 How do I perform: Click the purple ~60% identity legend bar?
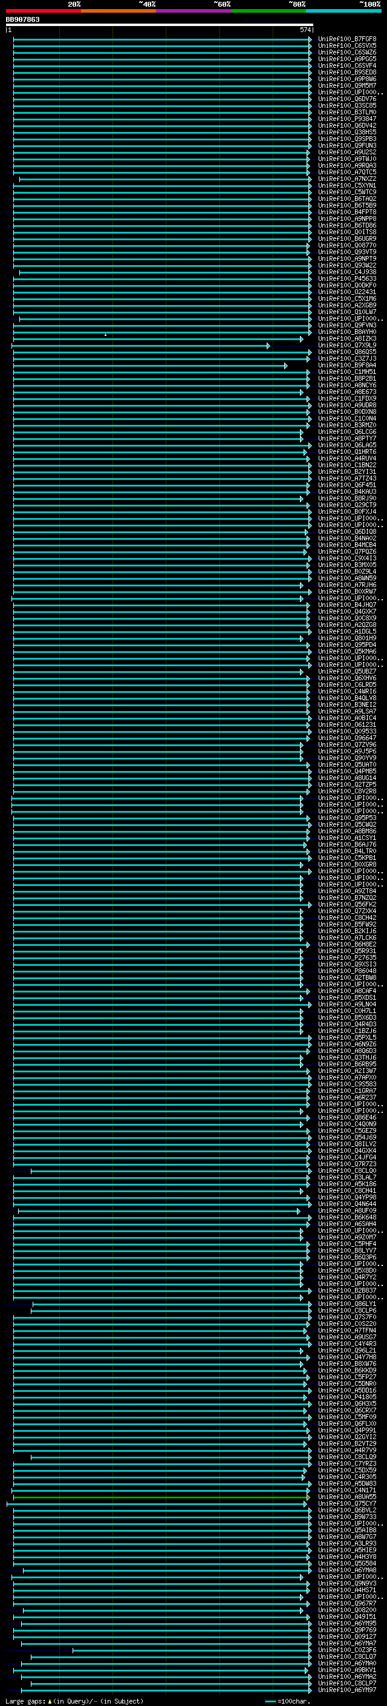[193, 11]
